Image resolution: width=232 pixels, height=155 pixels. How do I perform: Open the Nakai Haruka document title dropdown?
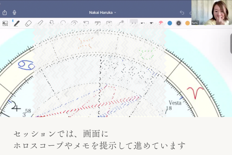click(x=102, y=13)
